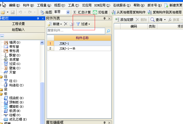
Task: Click the undo arrow icon
Action: [x=20, y=12]
